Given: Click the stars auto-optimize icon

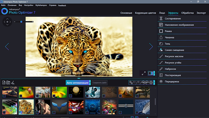Looking at the screenshot, I should 131,83.
